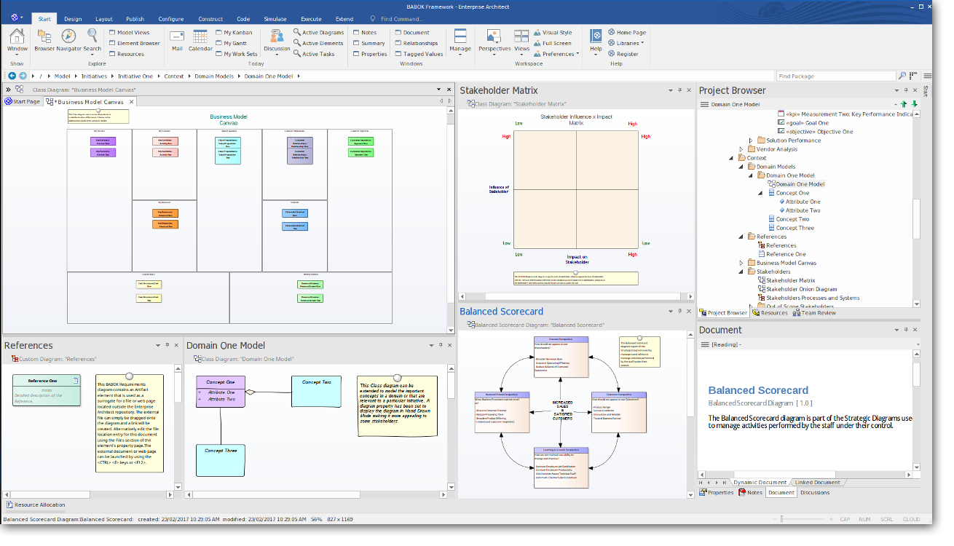Switch to the Linked Document tab
954x546 pixels.
(817, 482)
